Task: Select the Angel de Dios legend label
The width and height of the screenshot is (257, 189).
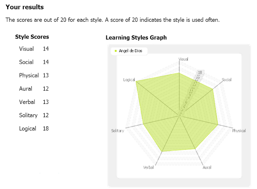Action: (131, 51)
